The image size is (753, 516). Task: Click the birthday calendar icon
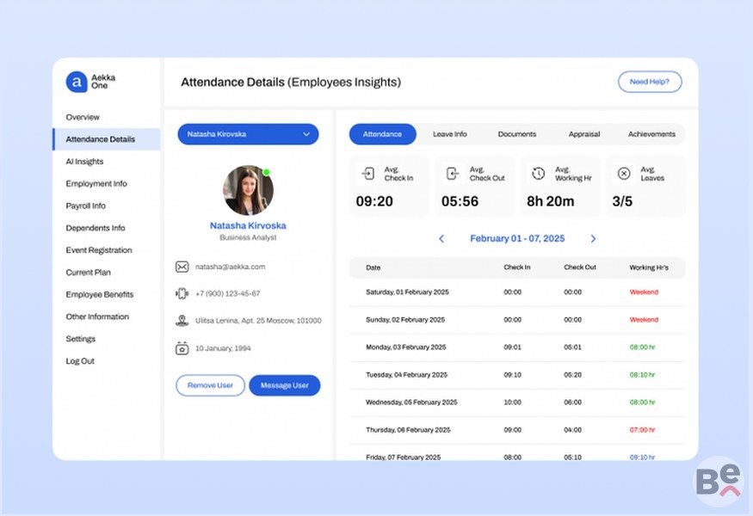[x=182, y=348]
